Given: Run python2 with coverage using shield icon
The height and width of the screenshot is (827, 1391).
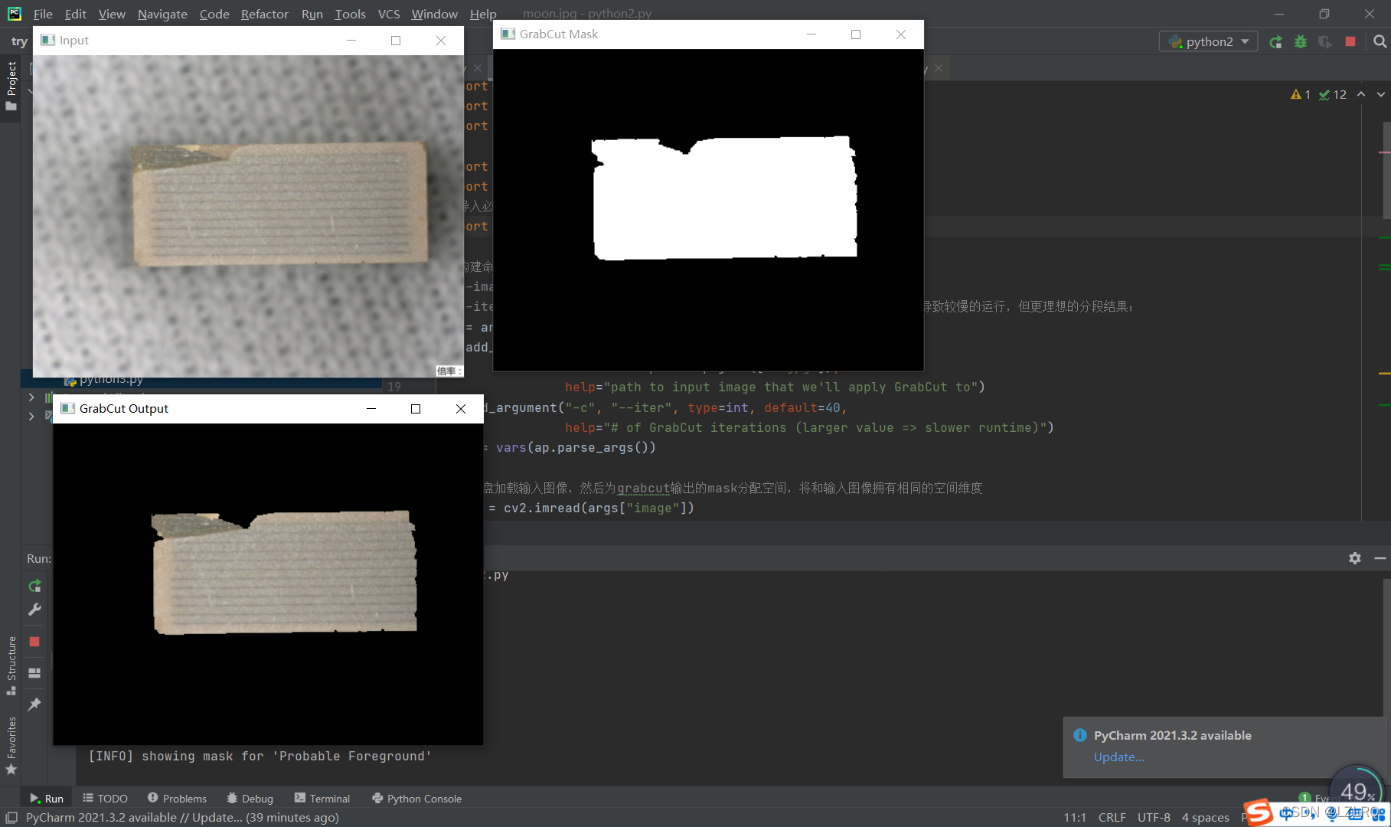Looking at the screenshot, I should [1325, 41].
